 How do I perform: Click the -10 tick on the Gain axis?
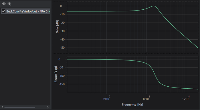pyautogui.click(x=62, y=14)
